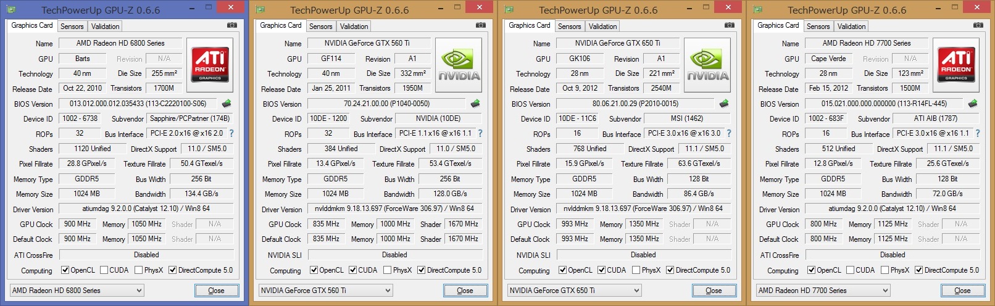This screenshot has height=306, width=995.
Task: Save BIOS using chip icon in HD 7700 window
Action: [x=973, y=104]
